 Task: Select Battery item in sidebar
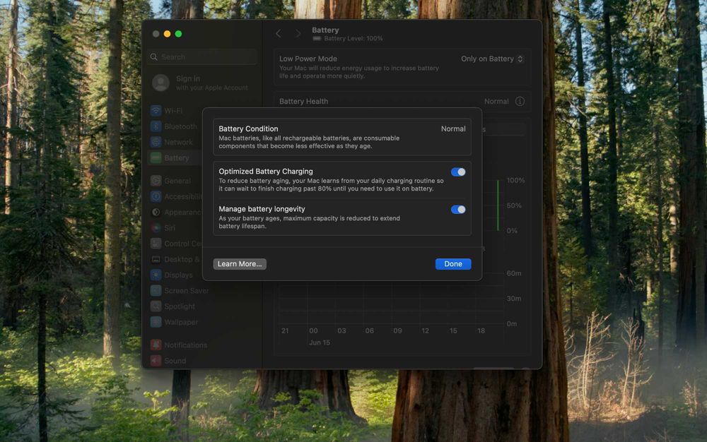click(175, 158)
